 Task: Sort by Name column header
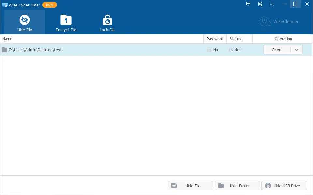point(102,39)
